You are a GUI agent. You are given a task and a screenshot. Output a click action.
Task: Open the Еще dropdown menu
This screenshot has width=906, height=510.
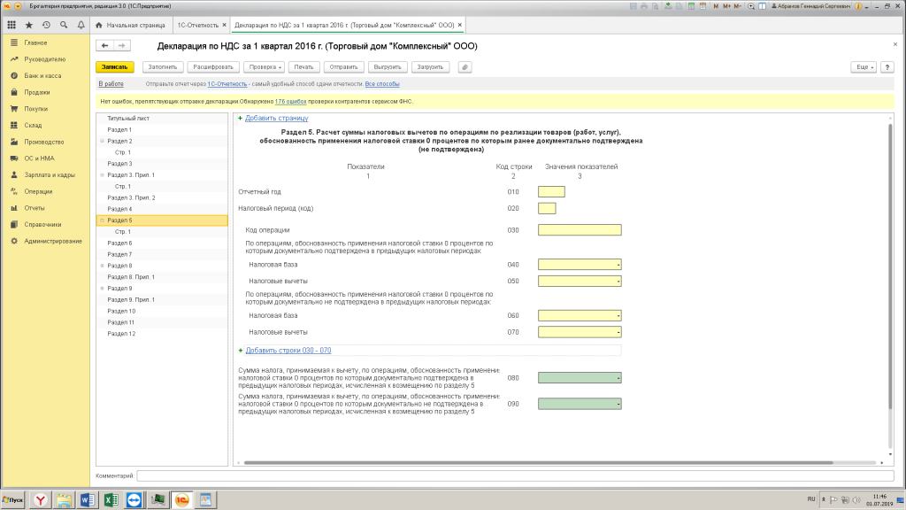click(x=864, y=67)
